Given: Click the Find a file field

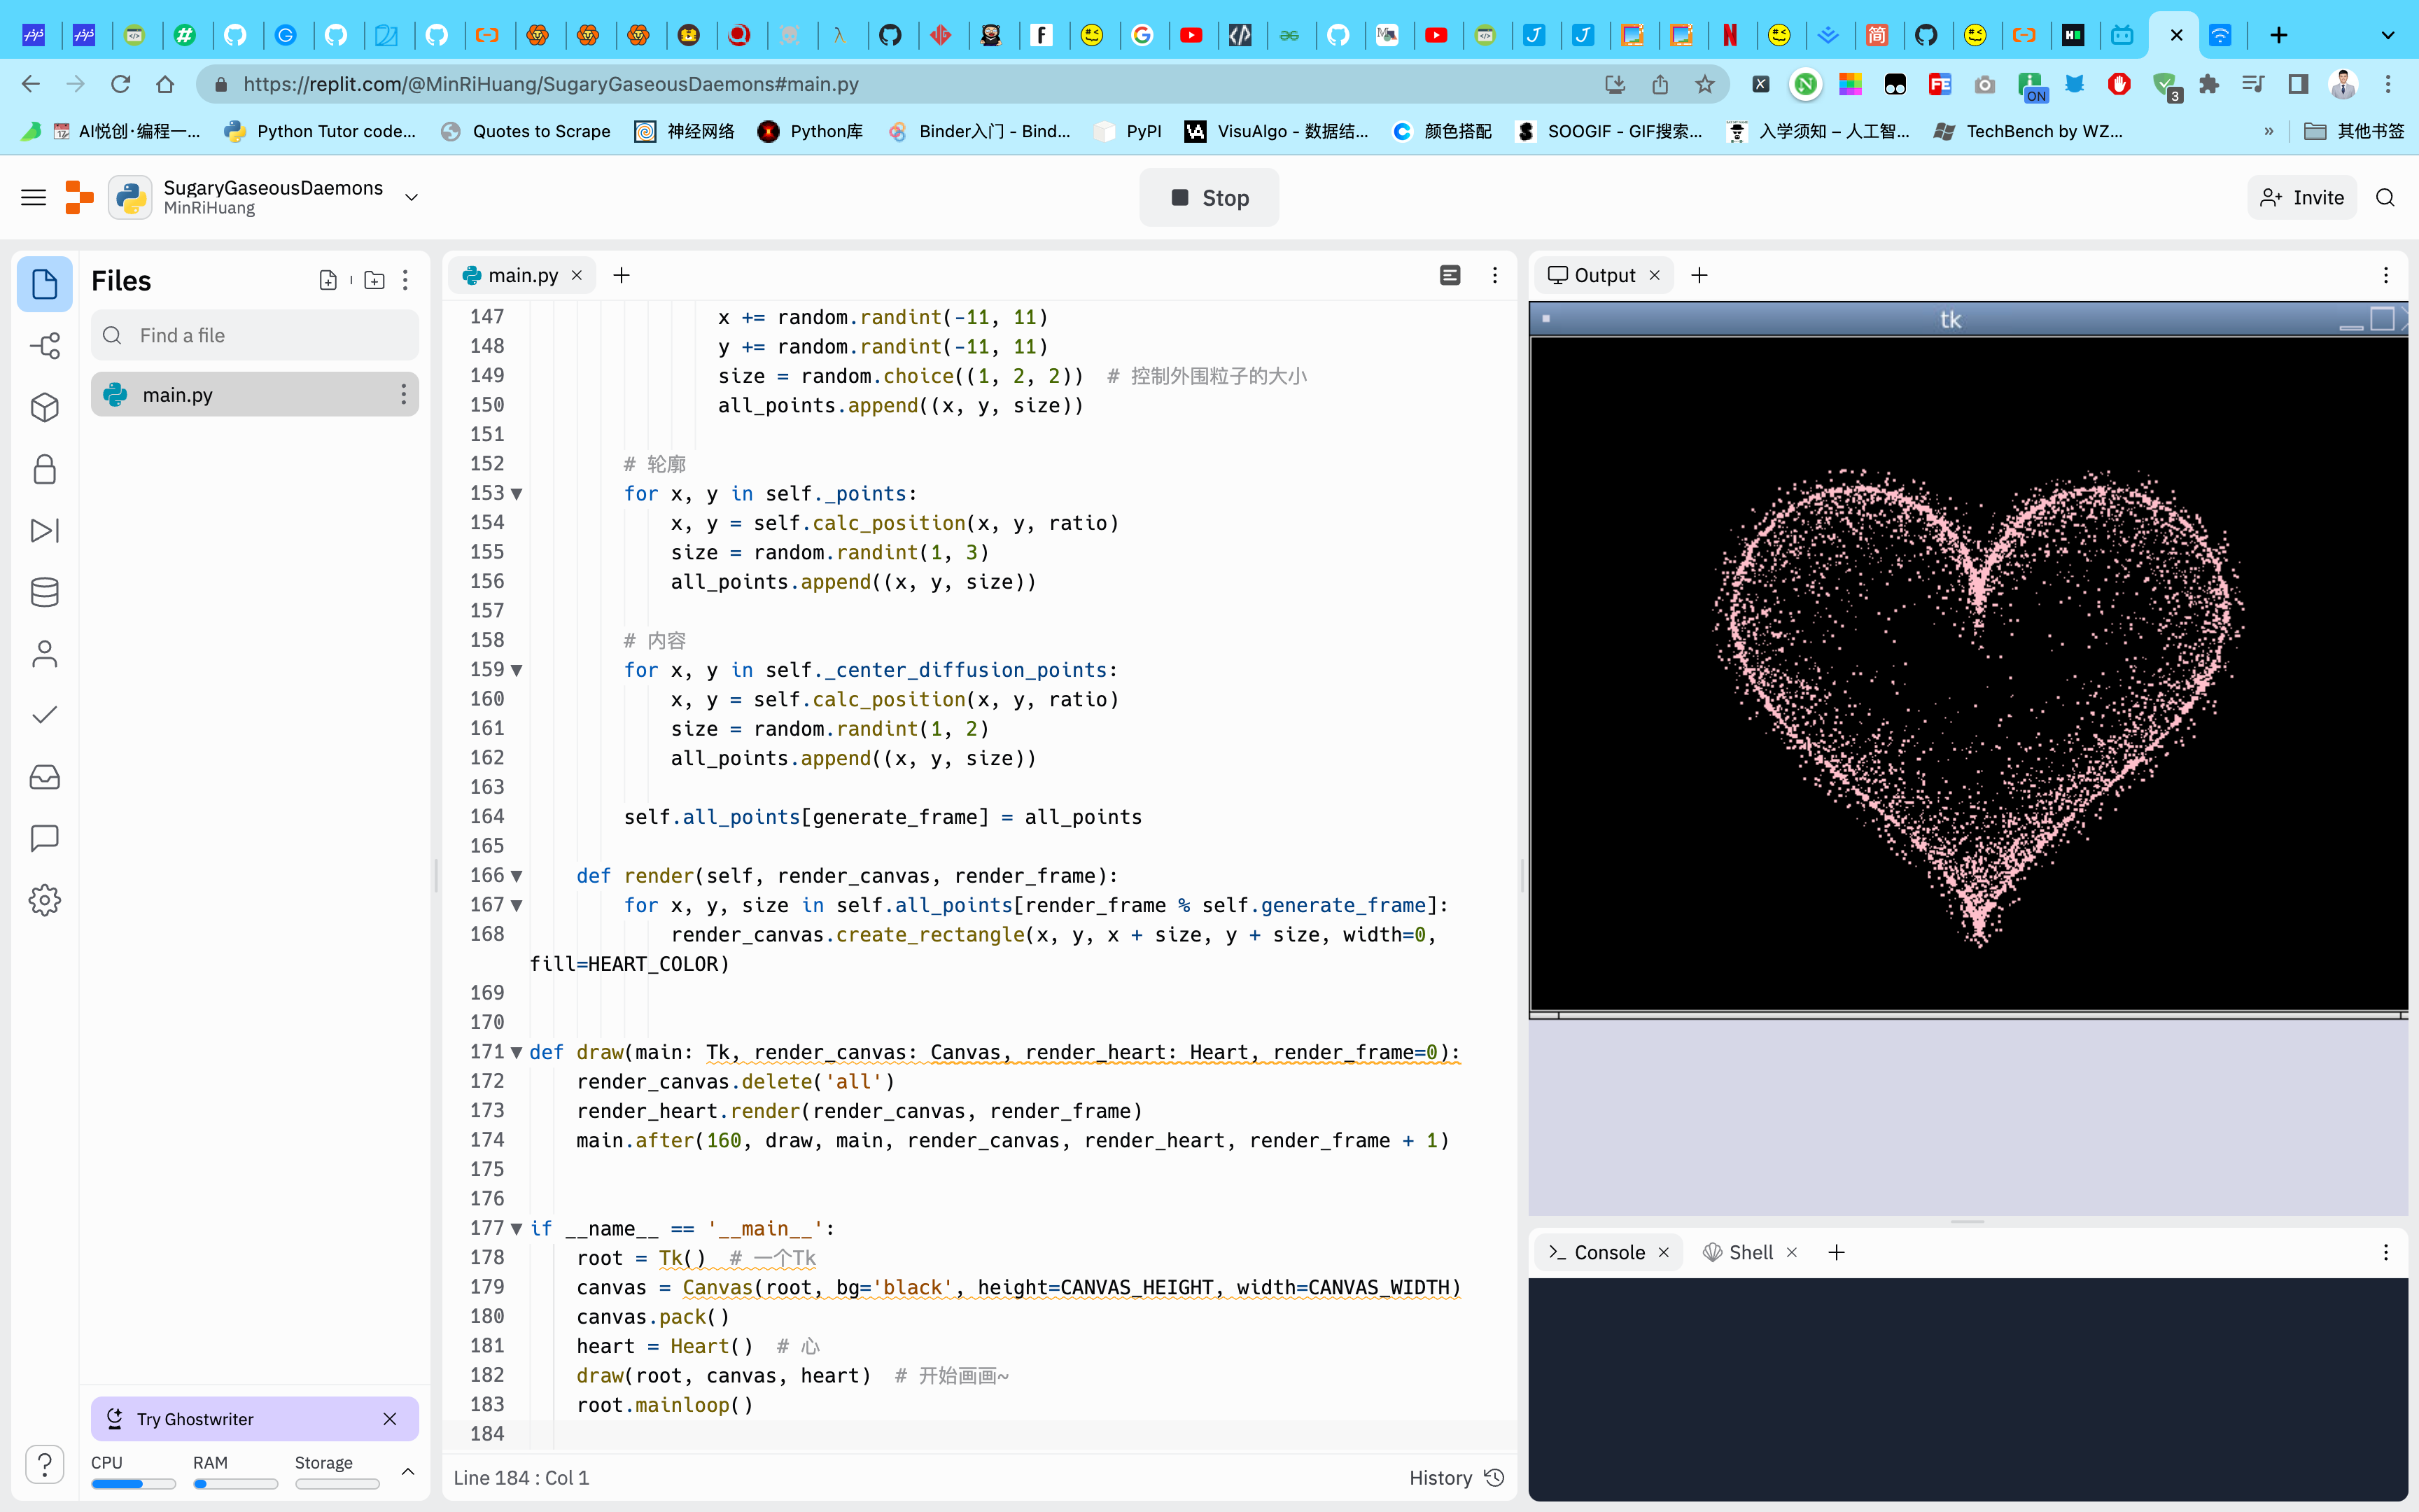Looking at the screenshot, I should (x=254, y=335).
